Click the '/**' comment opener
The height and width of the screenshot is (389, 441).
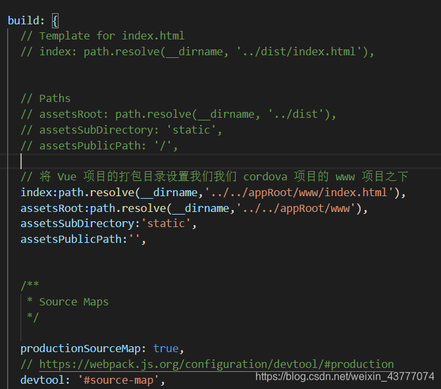tap(30, 285)
